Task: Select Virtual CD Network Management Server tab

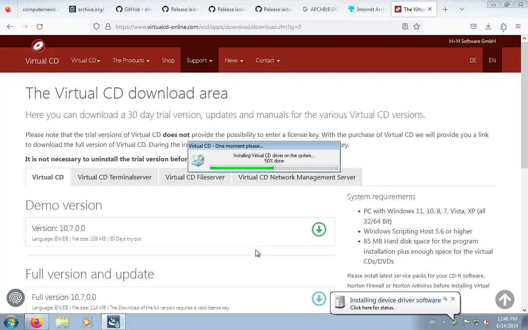Action: coord(297,177)
